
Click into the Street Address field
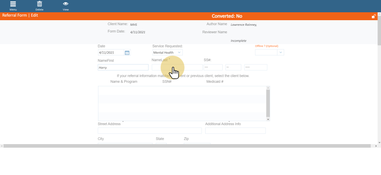pos(150,131)
